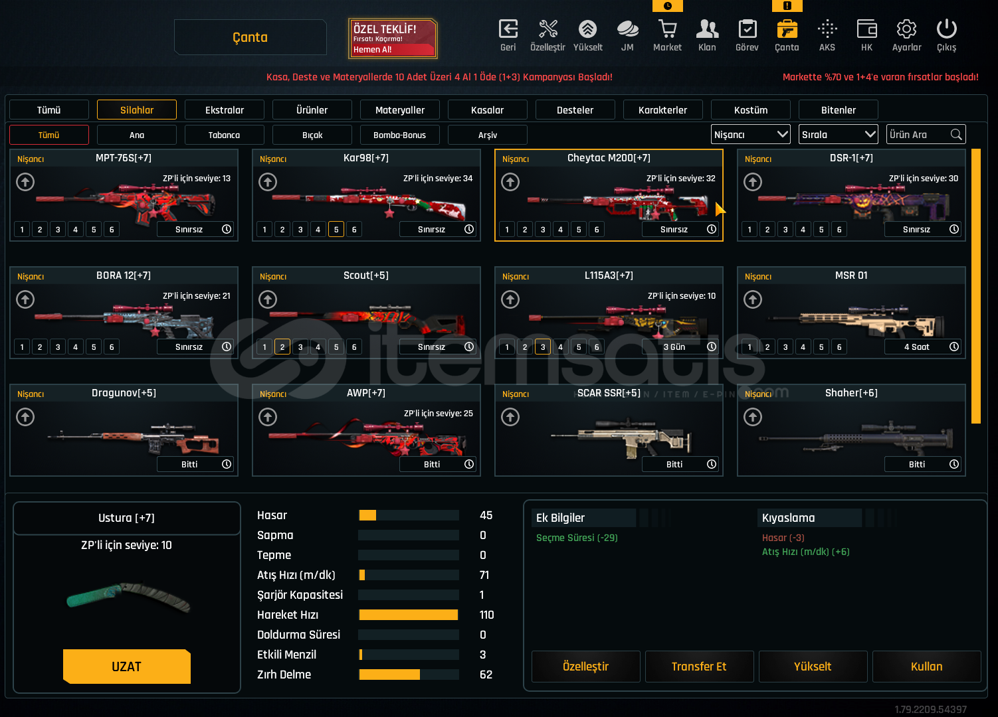Open the JM coins icon
Viewport: 998px width, 717px height.
click(627, 29)
